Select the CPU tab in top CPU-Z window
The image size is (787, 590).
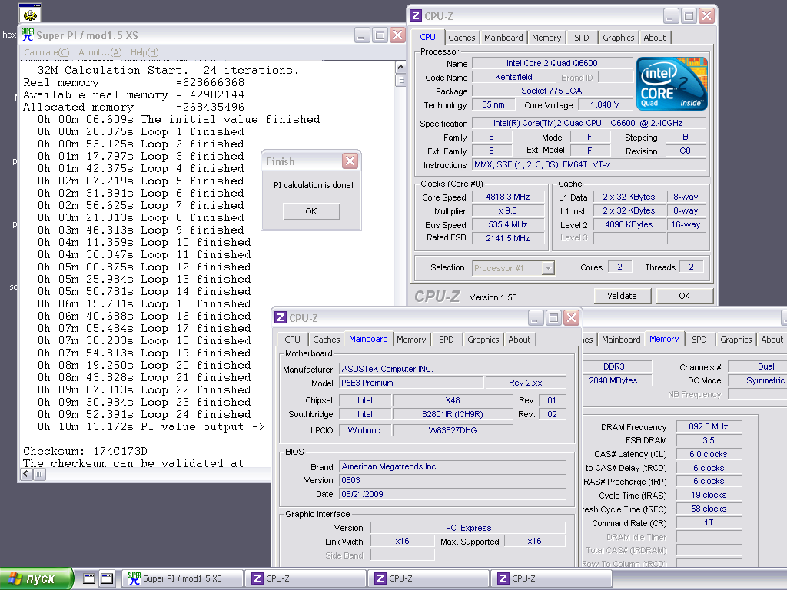(427, 37)
